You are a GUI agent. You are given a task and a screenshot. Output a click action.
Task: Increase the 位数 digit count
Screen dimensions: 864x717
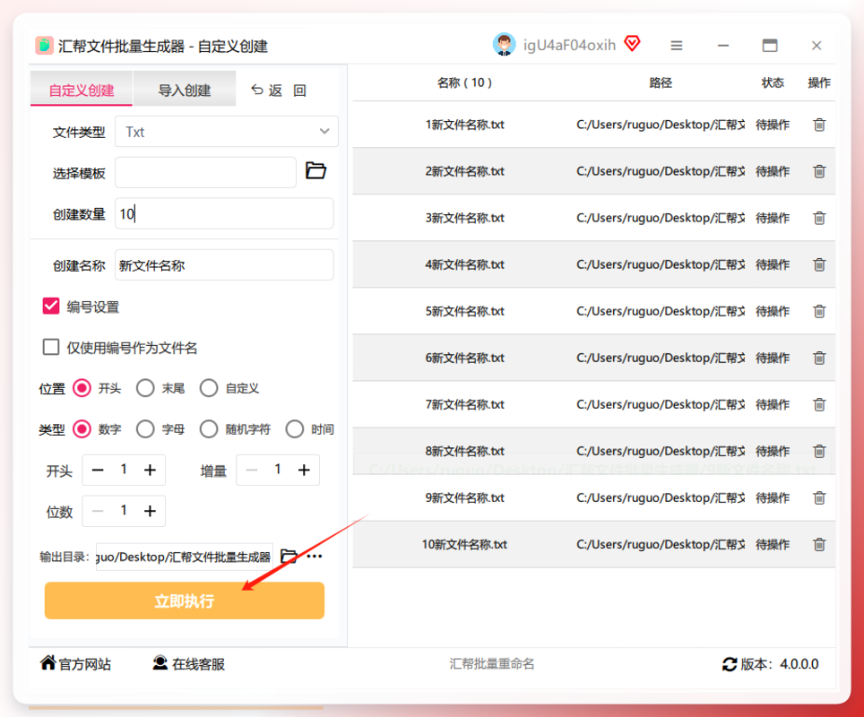point(150,512)
